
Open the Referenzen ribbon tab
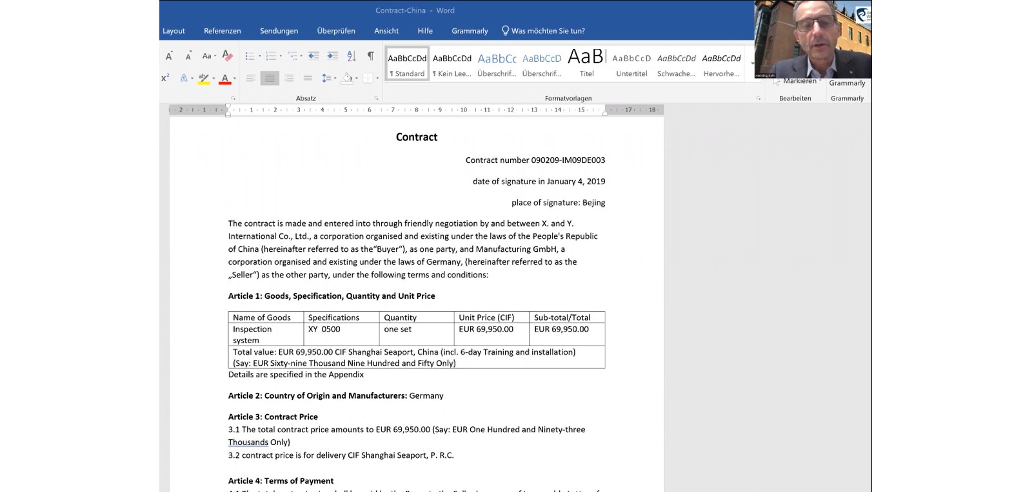pos(222,31)
